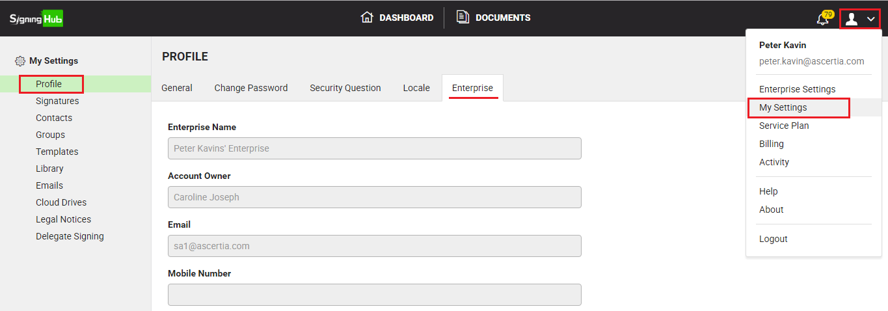Go to Templates in the sidebar
888x311 pixels.
pyautogui.click(x=57, y=152)
